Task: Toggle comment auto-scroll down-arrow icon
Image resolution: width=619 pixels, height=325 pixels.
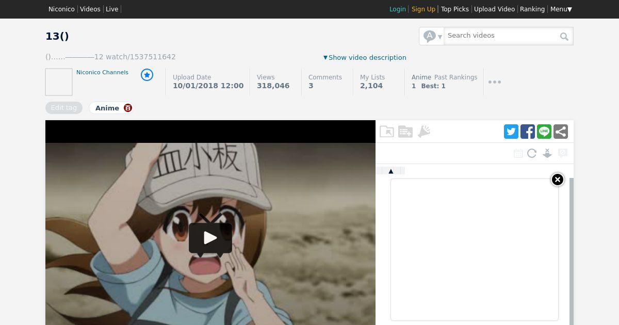Action: point(547,153)
